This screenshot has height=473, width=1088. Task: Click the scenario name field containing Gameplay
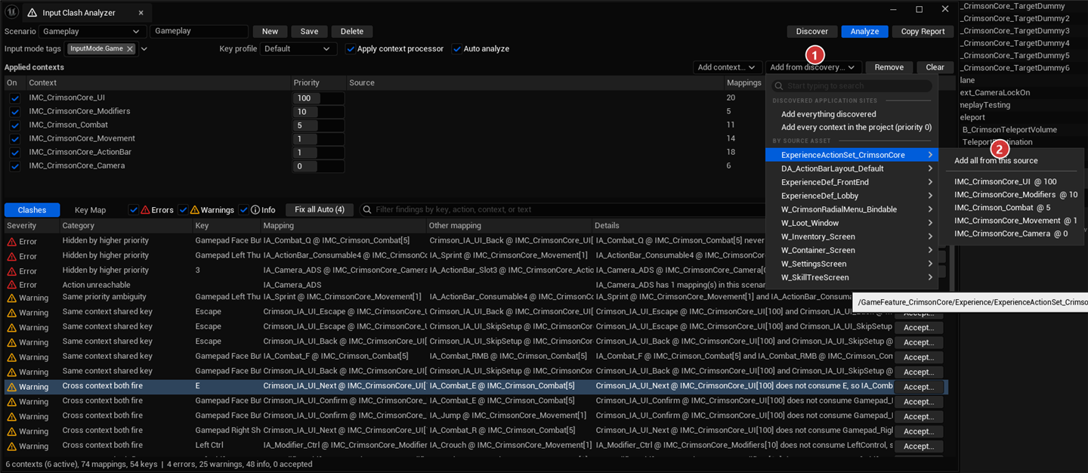coord(199,32)
